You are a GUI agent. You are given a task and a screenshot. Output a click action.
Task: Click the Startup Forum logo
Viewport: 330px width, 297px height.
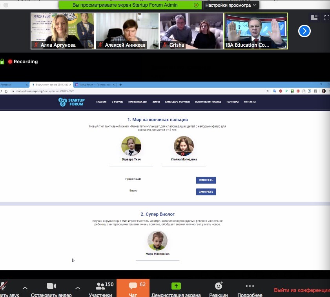71,102
